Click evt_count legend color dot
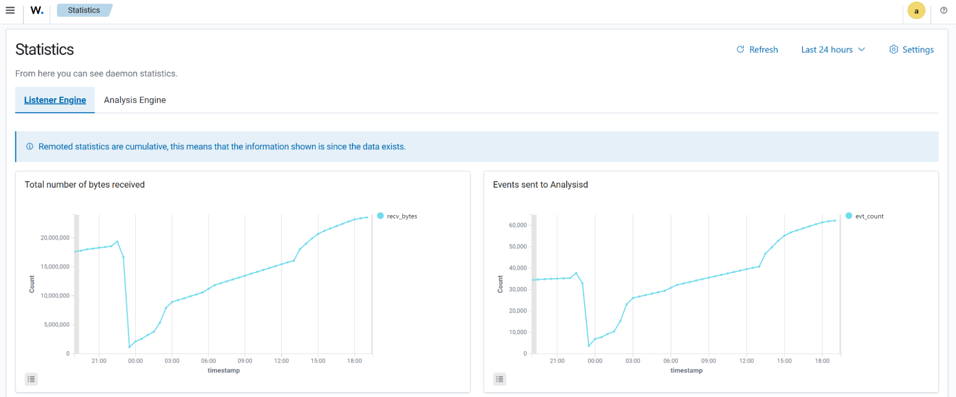Viewport: 956px width, 397px height. (848, 216)
